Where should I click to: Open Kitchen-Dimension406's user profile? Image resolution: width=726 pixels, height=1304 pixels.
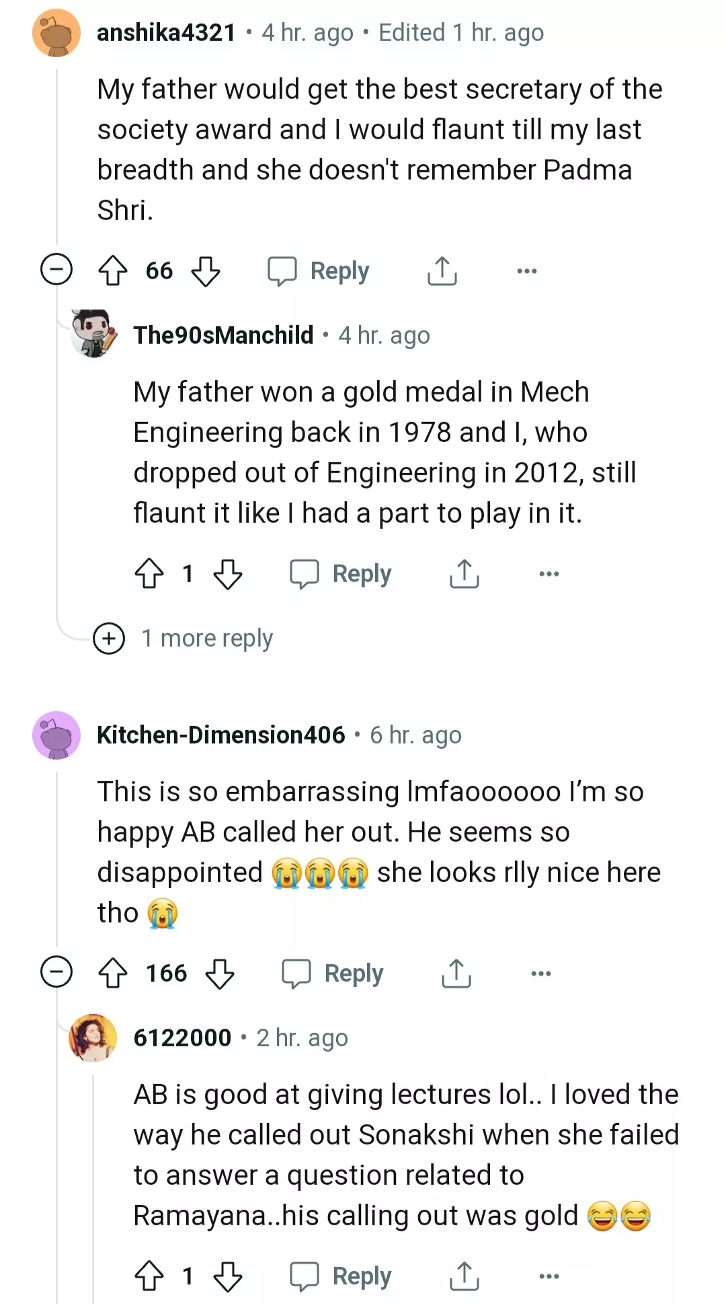tap(220, 735)
